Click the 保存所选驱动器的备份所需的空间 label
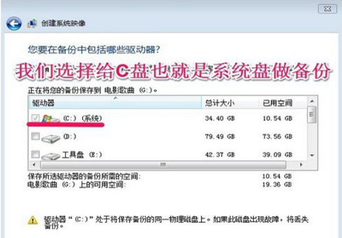The height and width of the screenshot is (238, 342). tap(84, 176)
